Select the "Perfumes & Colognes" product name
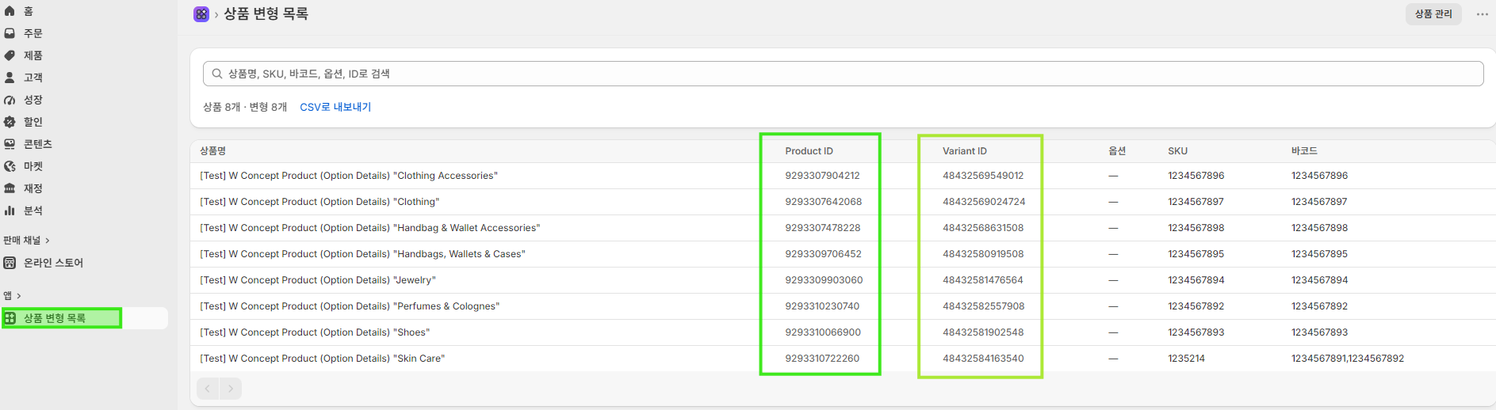Viewport: 1496px width, 410px height. pos(350,306)
